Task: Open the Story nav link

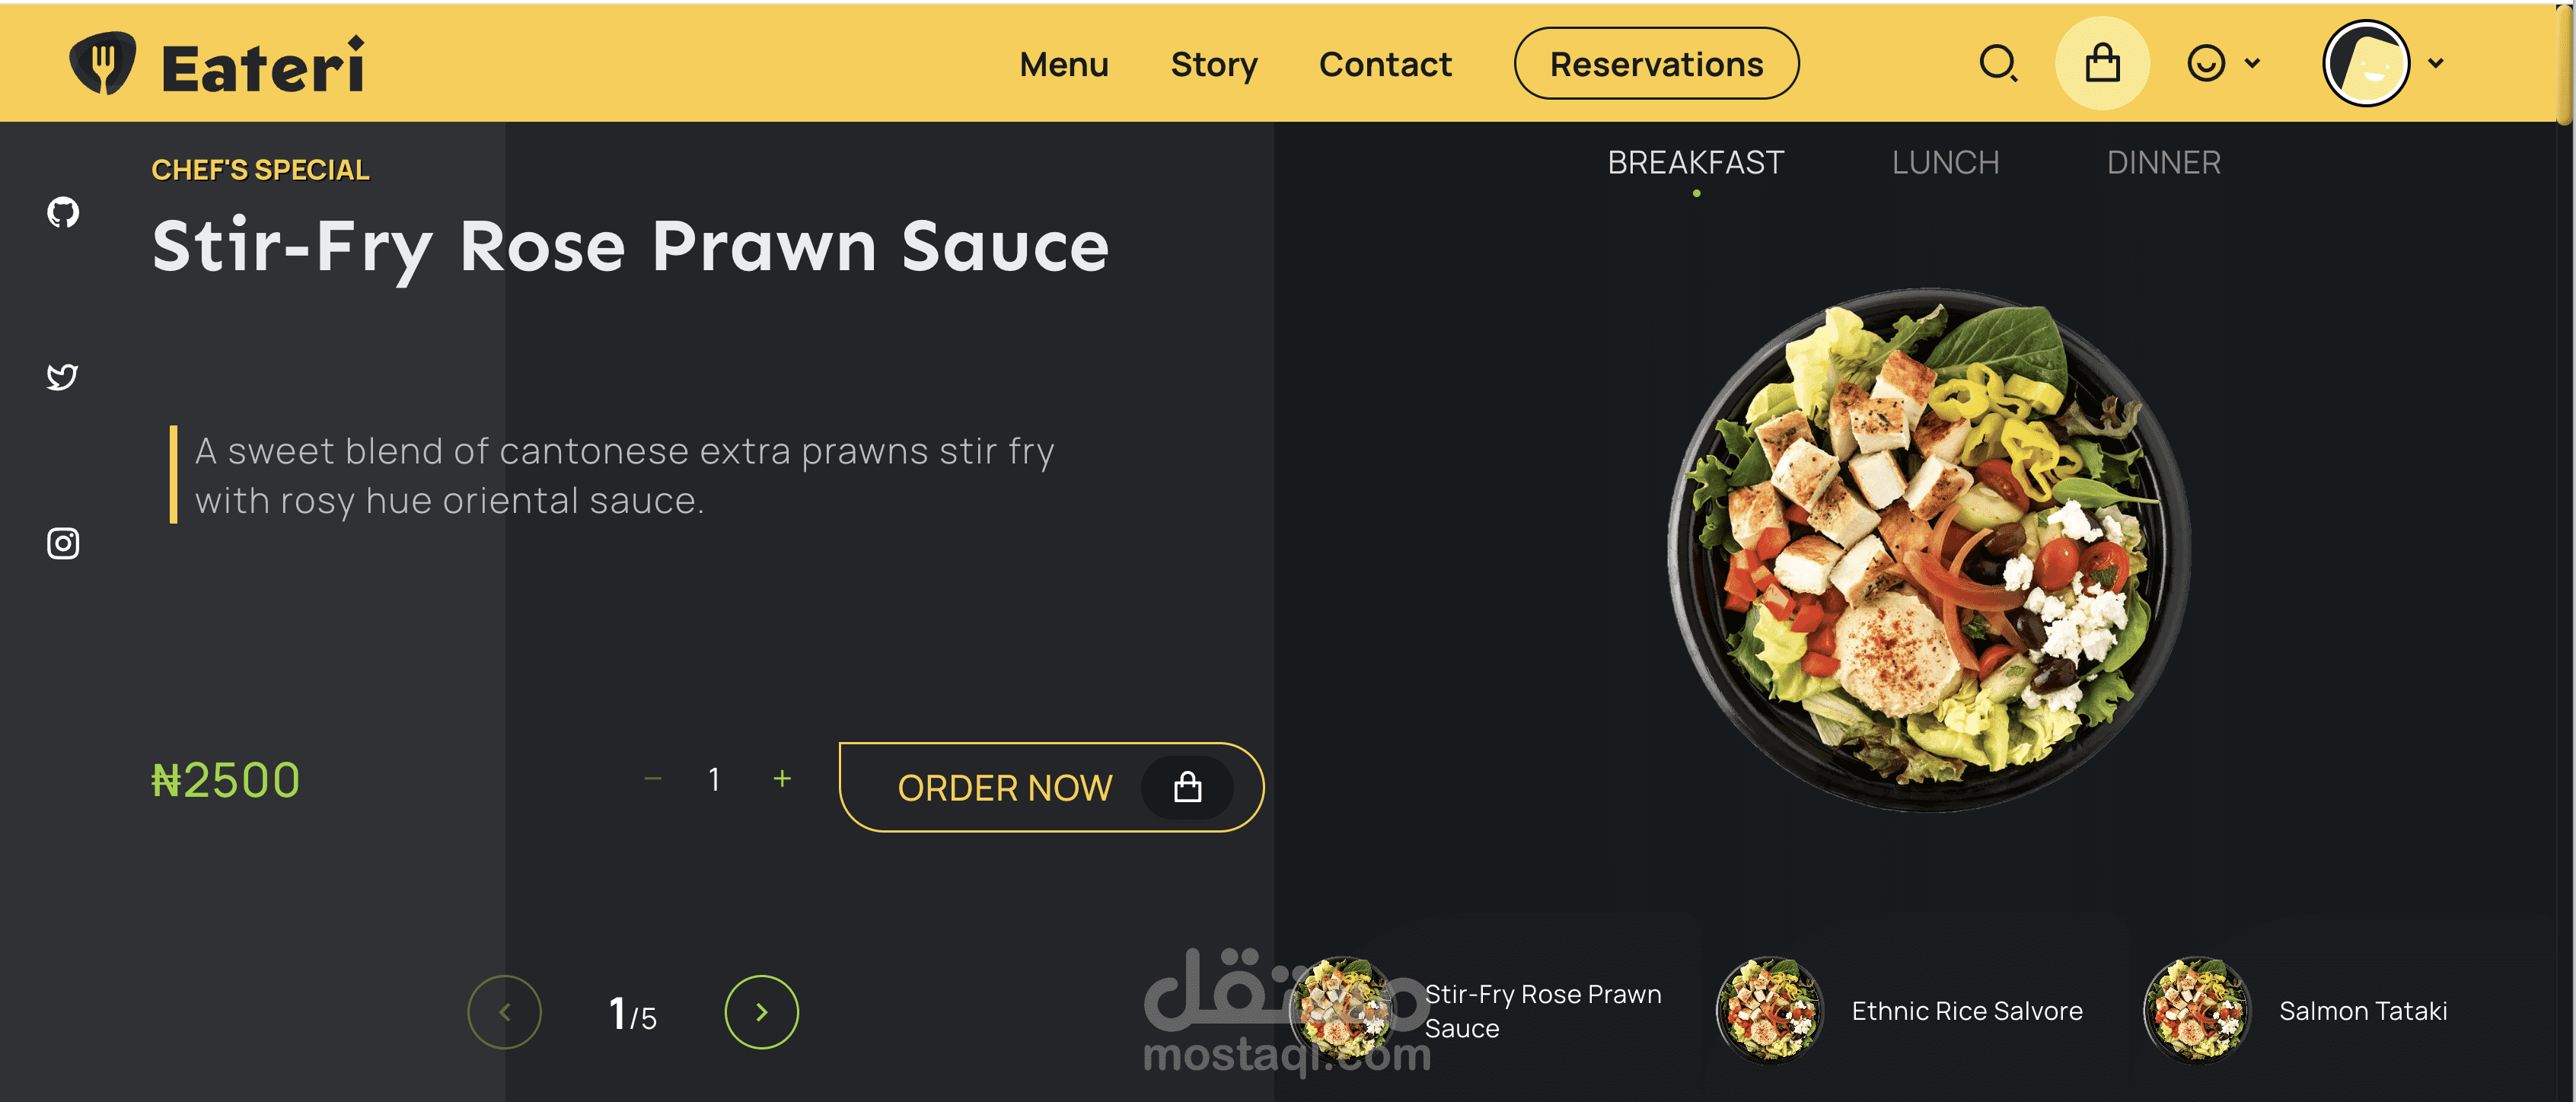Action: pos(1214,64)
